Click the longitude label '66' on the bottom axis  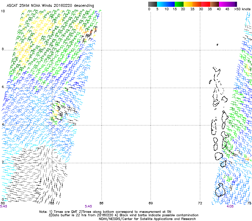(x=101, y=203)
